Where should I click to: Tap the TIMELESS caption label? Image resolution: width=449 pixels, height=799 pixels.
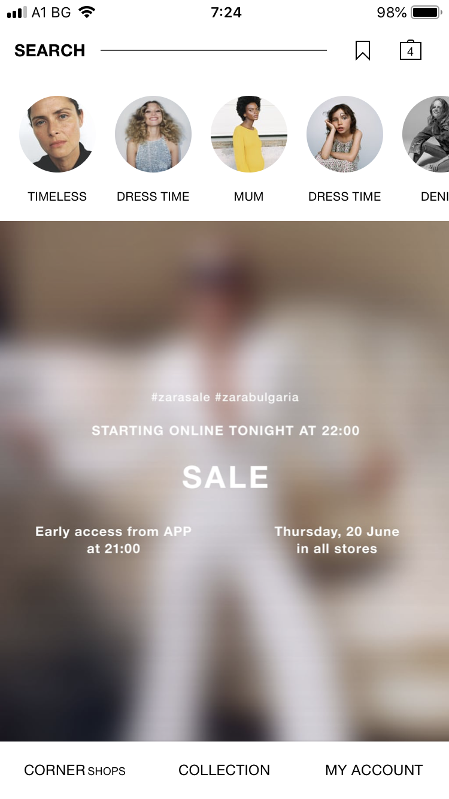point(57,196)
